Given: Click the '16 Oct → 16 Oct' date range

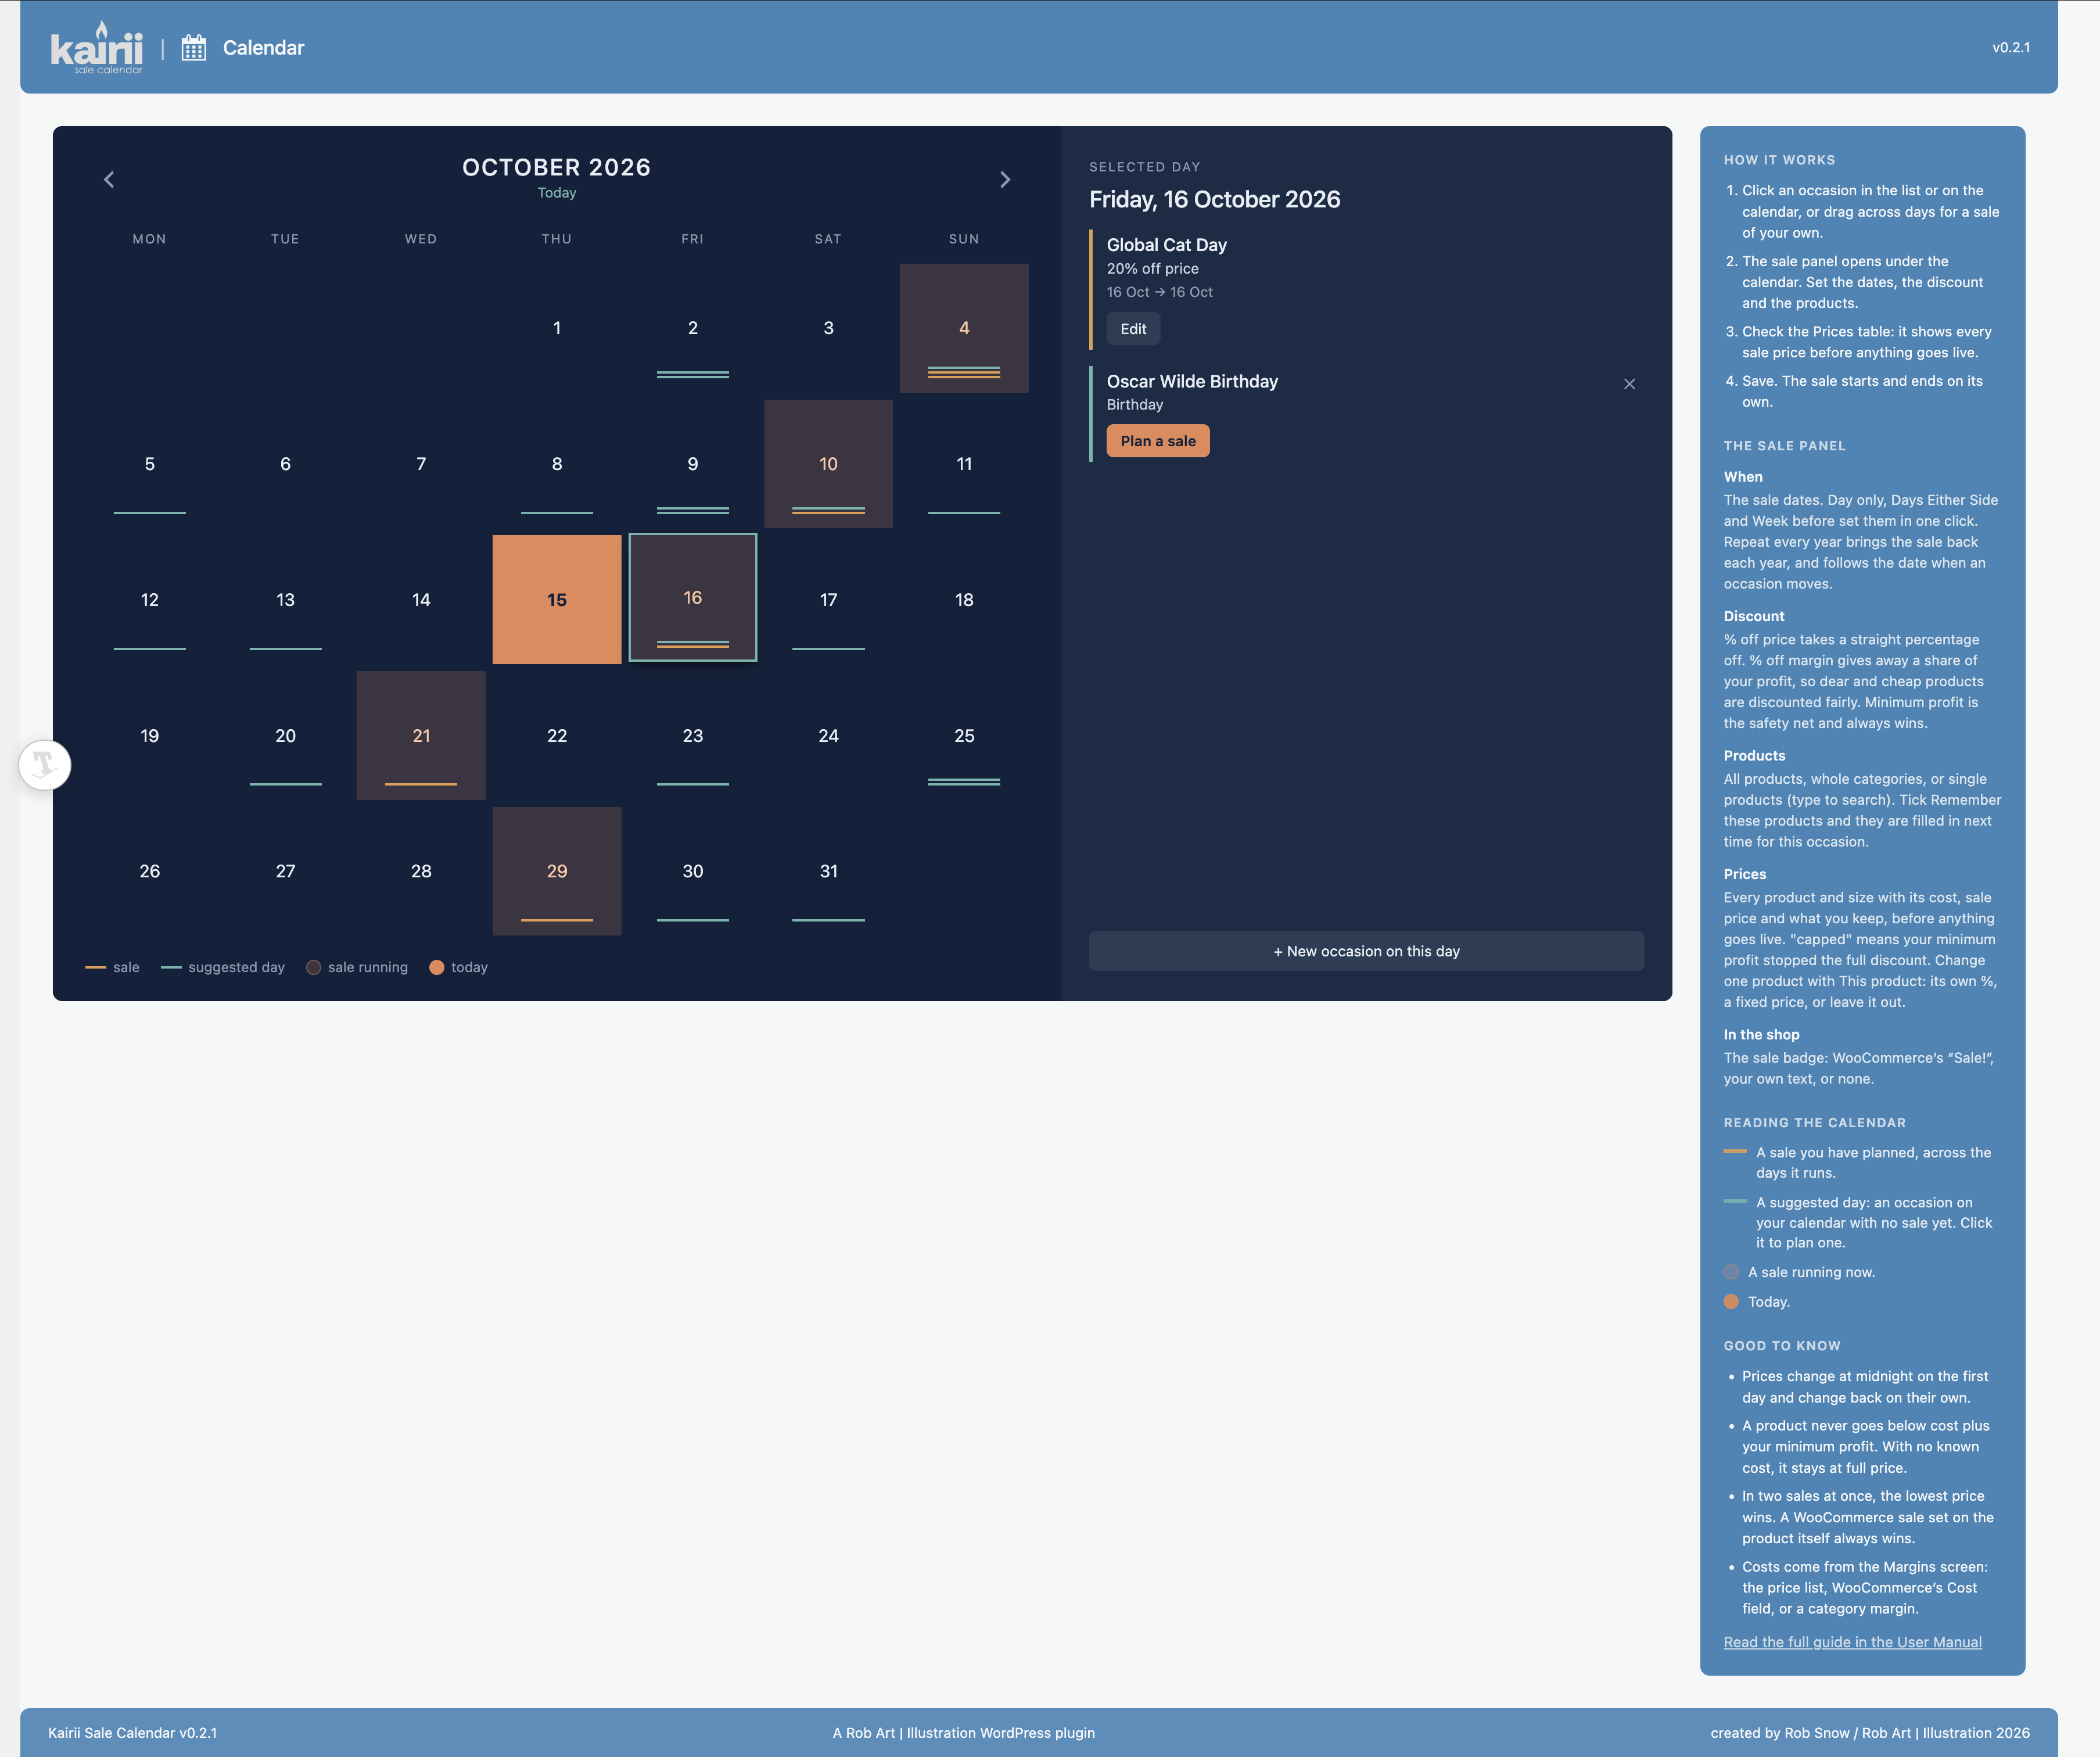Looking at the screenshot, I should point(1159,292).
